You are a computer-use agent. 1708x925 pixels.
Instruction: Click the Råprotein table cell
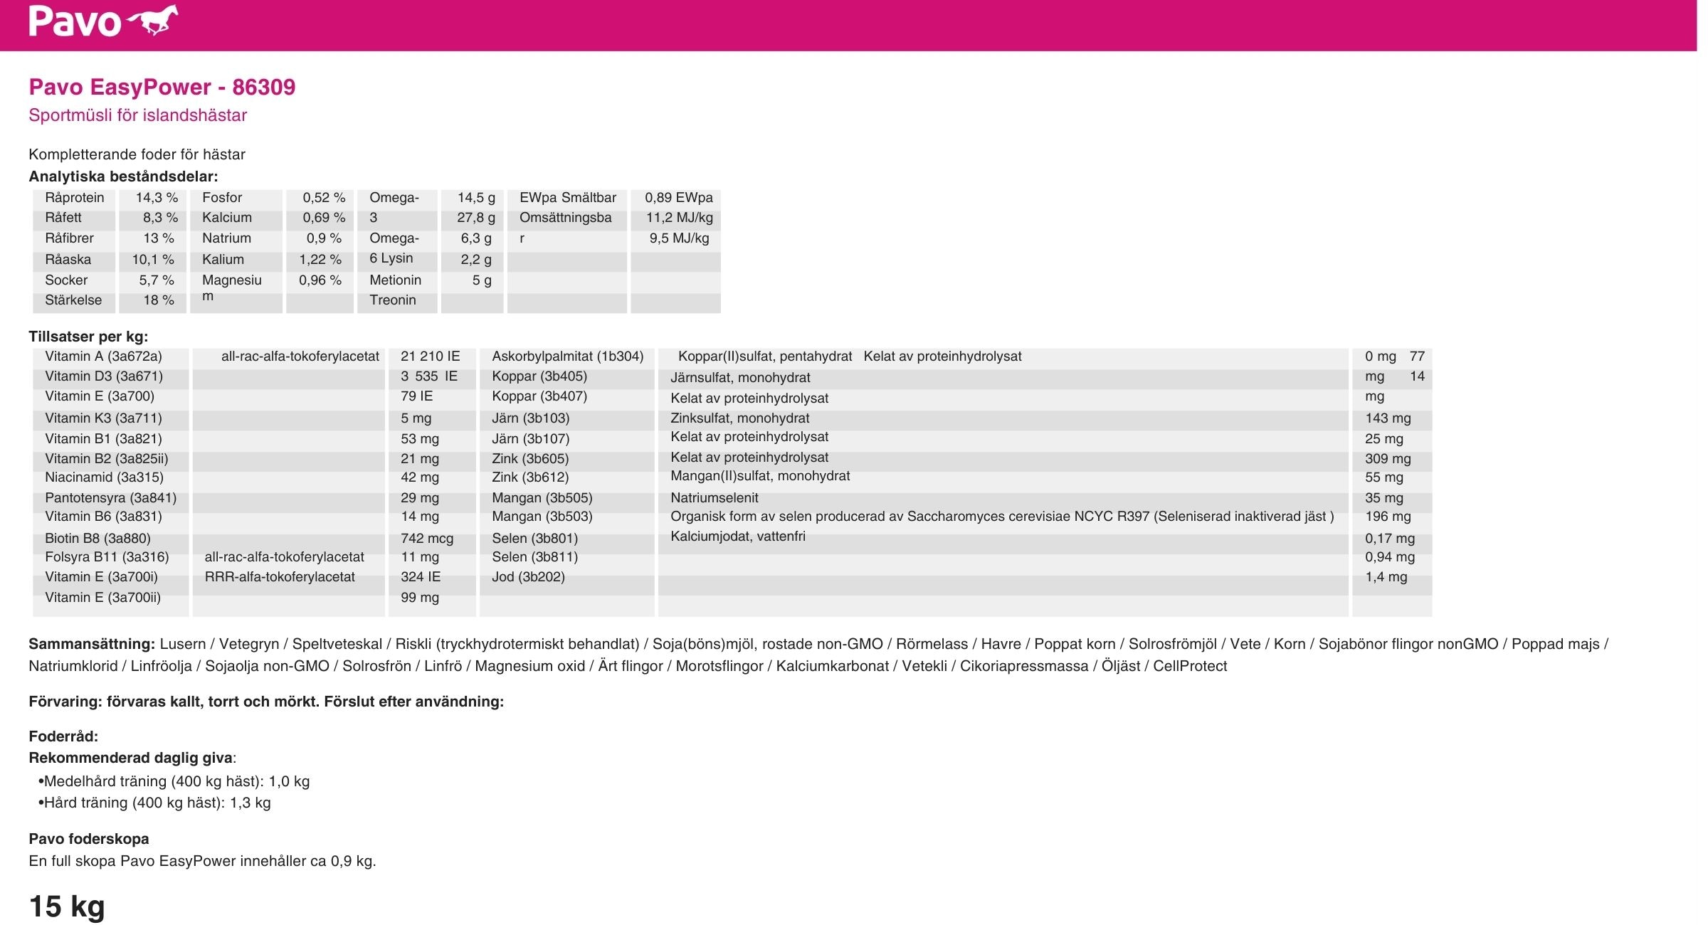[x=74, y=198]
